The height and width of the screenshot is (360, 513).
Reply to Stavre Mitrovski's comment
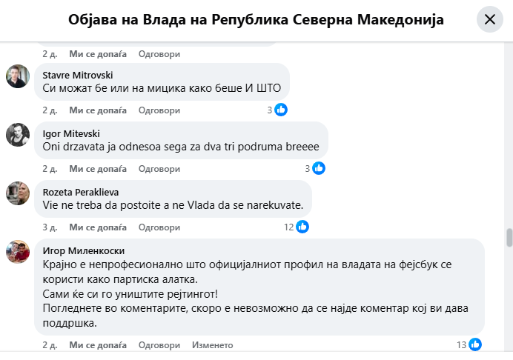pos(159,110)
